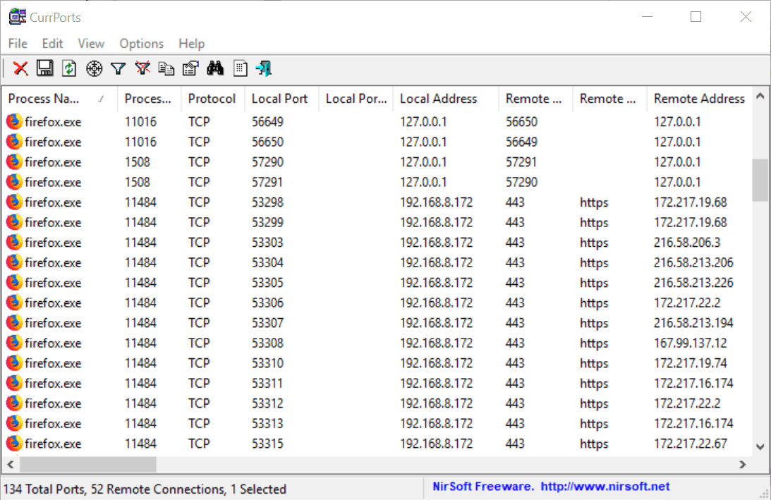Click the Firefox icon in the 53307 local port row
Screen dimensions: 771x500
14,323
